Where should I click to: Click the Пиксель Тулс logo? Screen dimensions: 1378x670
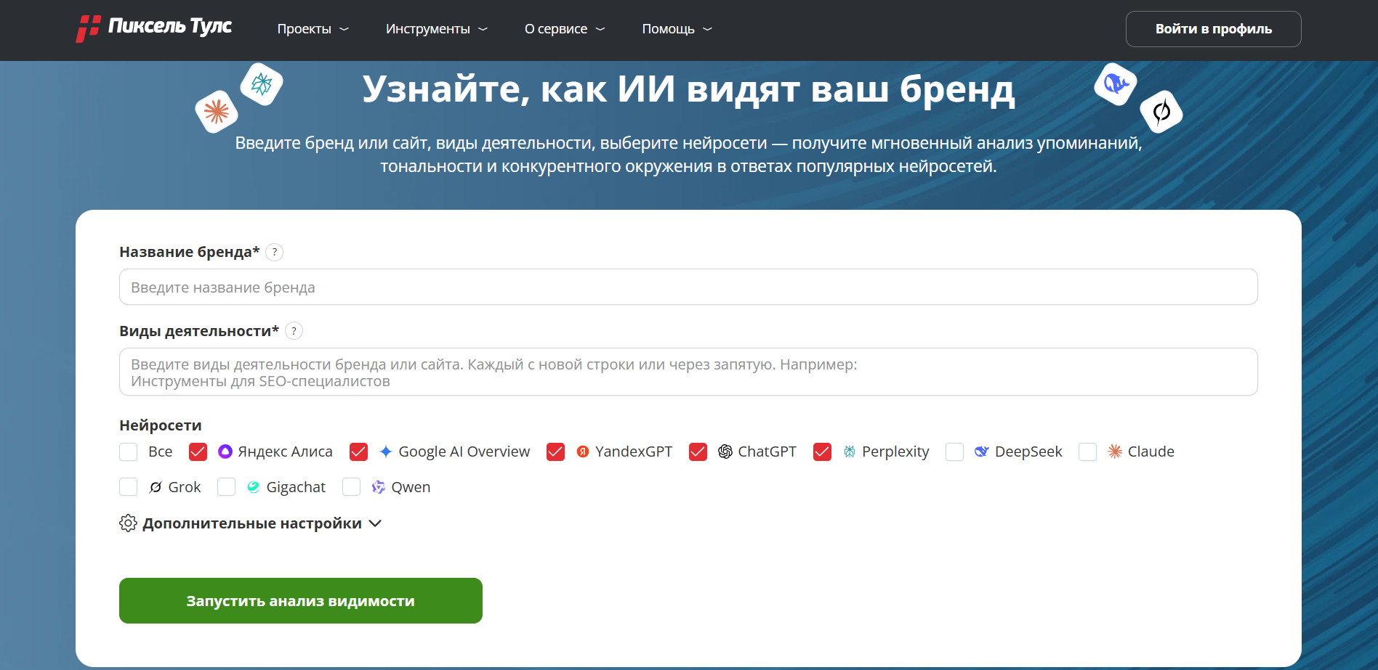click(154, 28)
